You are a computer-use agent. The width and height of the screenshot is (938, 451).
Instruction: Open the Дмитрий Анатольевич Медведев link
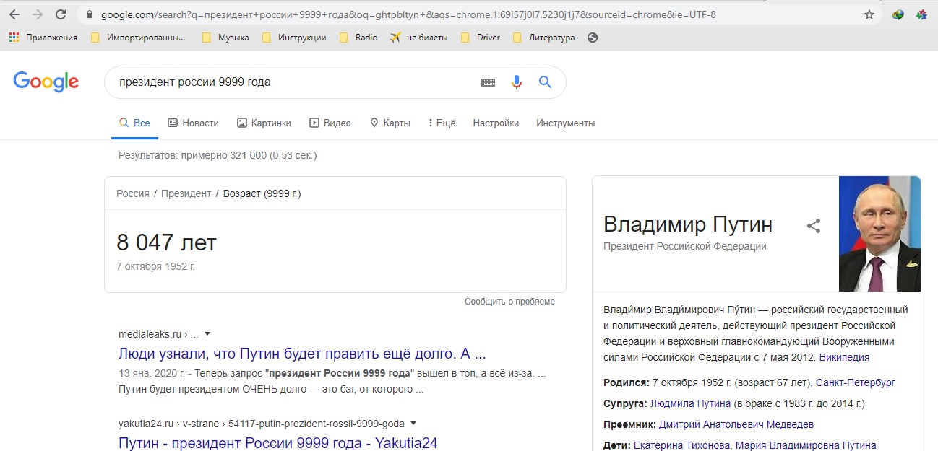pos(736,424)
